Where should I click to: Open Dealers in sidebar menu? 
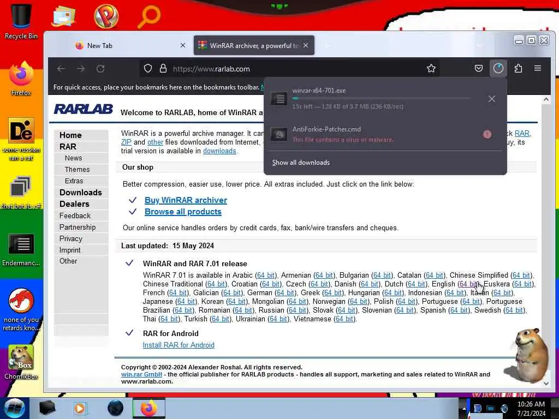coord(74,204)
